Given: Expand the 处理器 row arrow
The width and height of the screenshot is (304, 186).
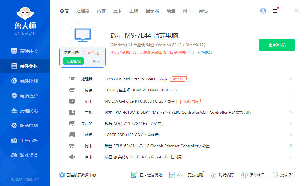Looking at the screenshot, I should (291, 79).
